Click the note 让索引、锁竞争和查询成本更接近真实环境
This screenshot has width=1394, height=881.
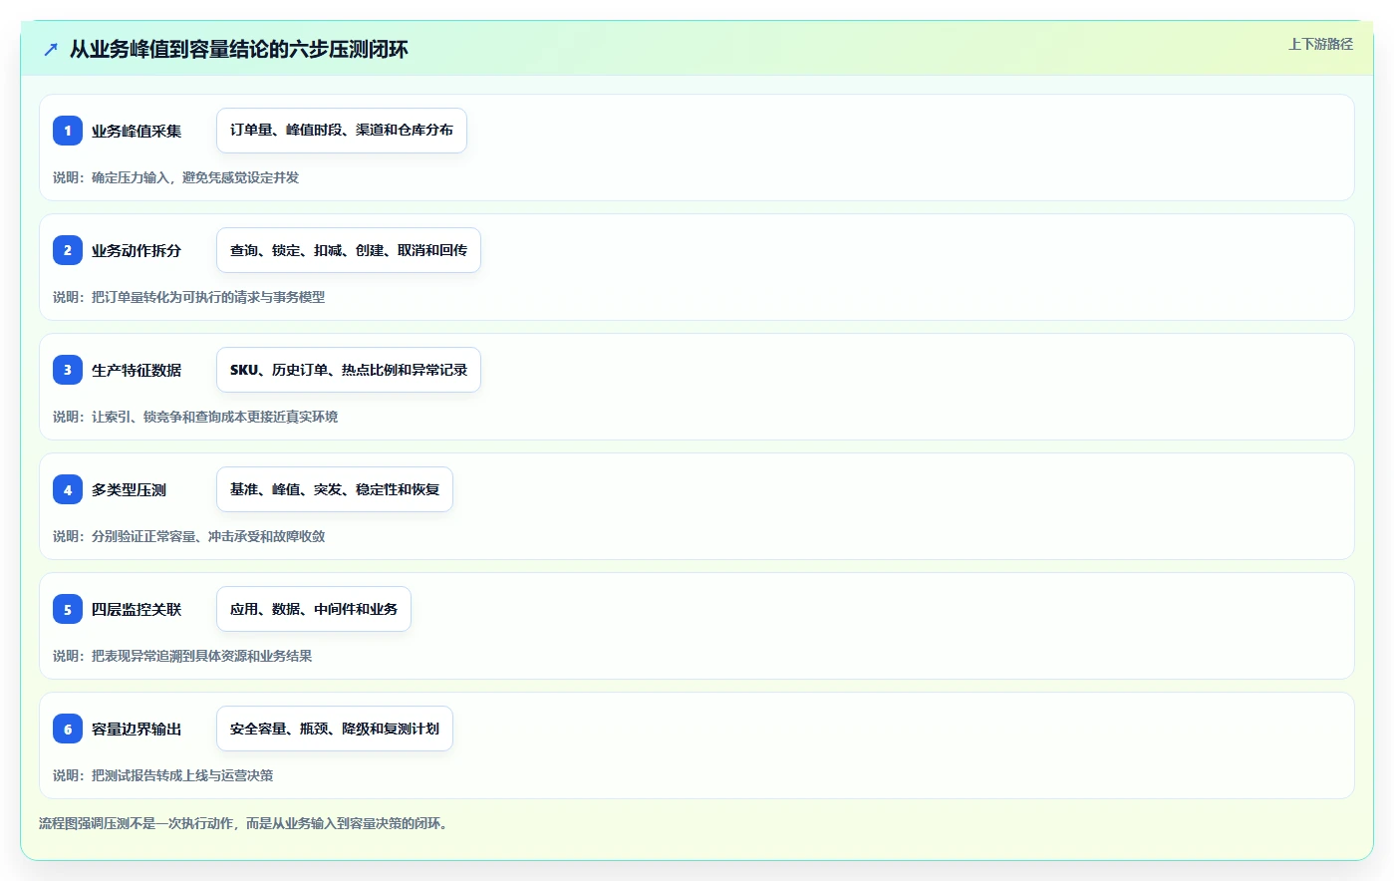pyautogui.click(x=215, y=417)
